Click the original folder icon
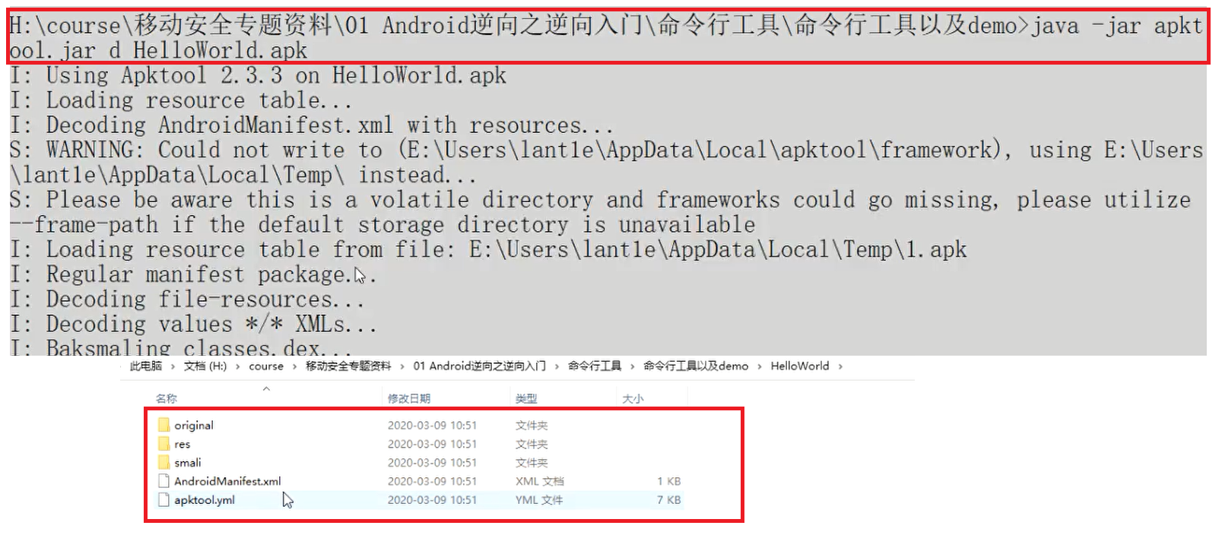The width and height of the screenshot is (1222, 535). (163, 425)
